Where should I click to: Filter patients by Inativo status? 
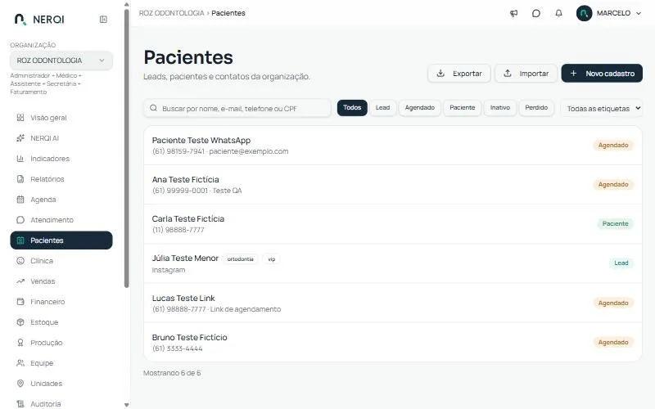pyautogui.click(x=500, y=108)
